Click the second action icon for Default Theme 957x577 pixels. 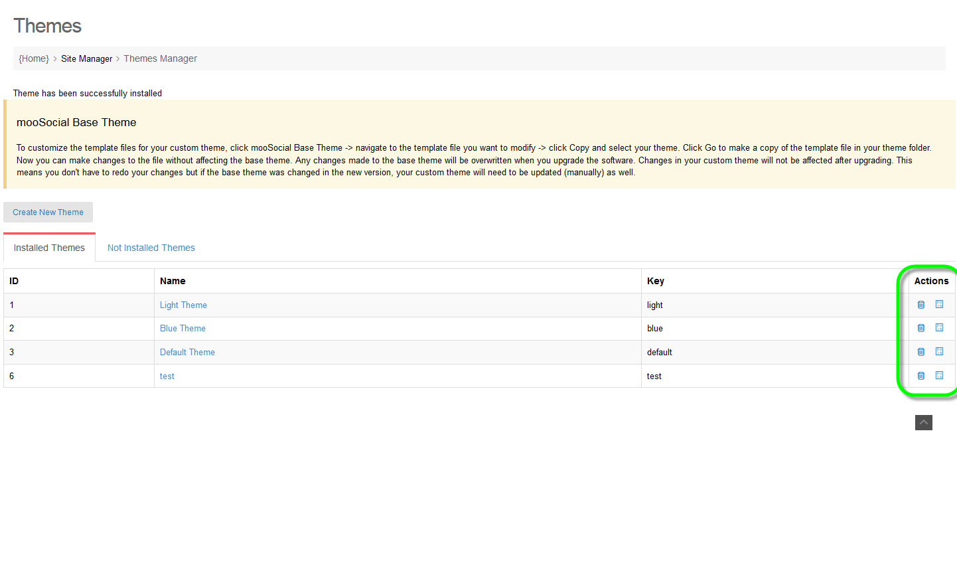pyautogui.click(x=939, y=351)
